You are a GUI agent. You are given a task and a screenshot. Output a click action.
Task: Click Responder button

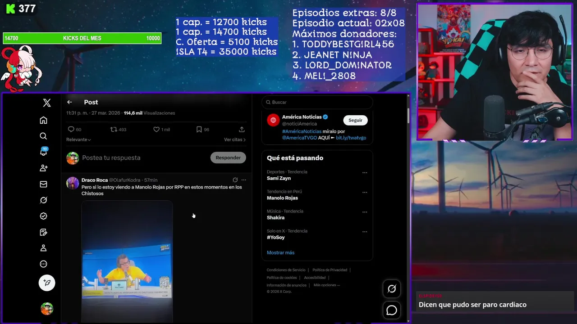(x=228, y=157)
